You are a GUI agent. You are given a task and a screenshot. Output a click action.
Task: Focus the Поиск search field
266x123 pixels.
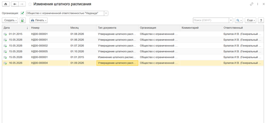[211, 20]
